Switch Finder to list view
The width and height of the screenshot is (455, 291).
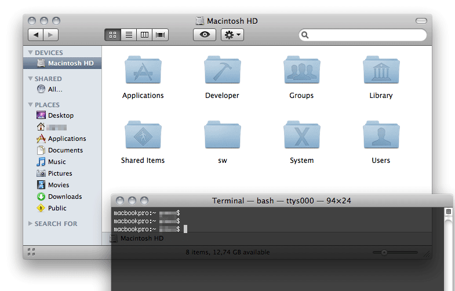click(x=129, y=35)
